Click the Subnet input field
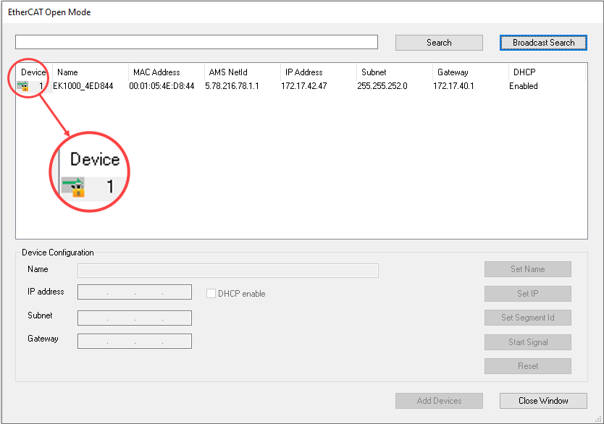The height and width of the screenshot is (424, 604). pos(135,318)
